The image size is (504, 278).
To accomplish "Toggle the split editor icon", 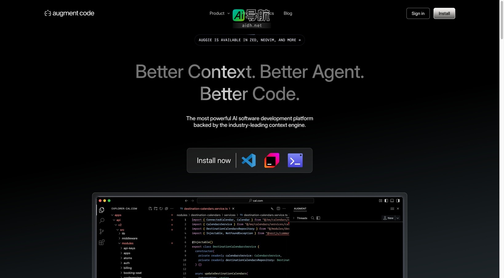I will (x=278, y=208).
